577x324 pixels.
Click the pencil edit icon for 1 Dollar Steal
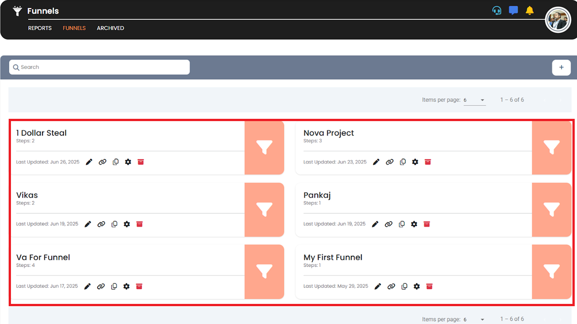pos(89,162)
